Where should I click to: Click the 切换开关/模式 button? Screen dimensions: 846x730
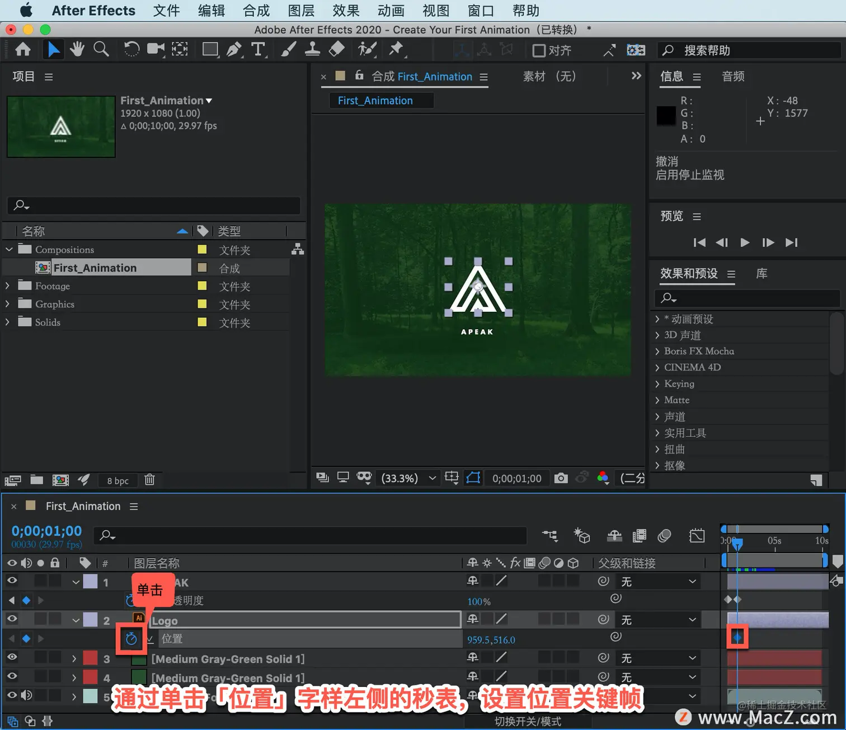[528, 721]
